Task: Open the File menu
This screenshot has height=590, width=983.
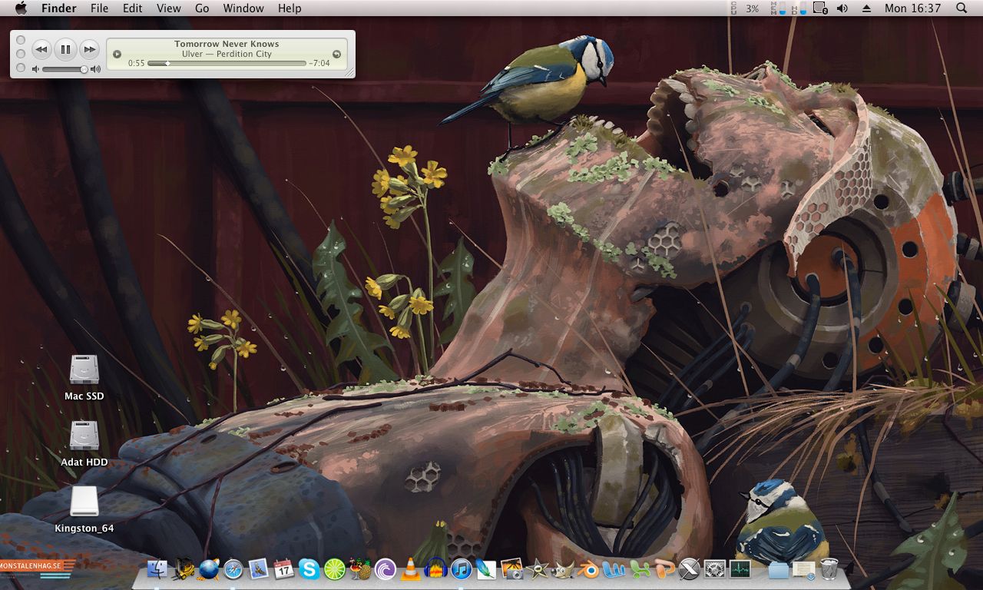Action: [x=99, y=8]
